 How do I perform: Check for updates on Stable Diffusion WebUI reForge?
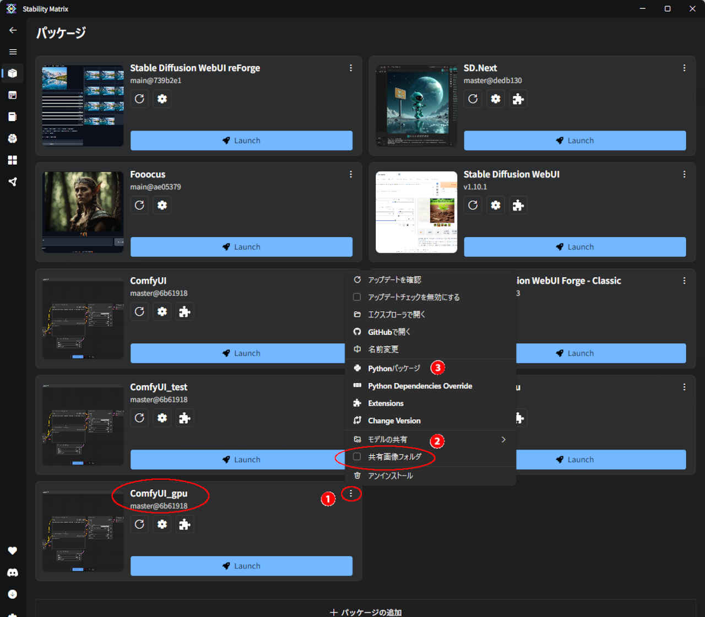139,99
